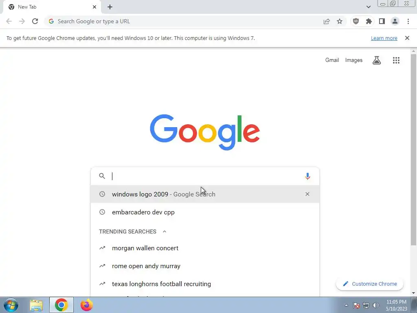Open Chrome's three-dot menu
The image size is (417, 313).
(x=408, y=21)
